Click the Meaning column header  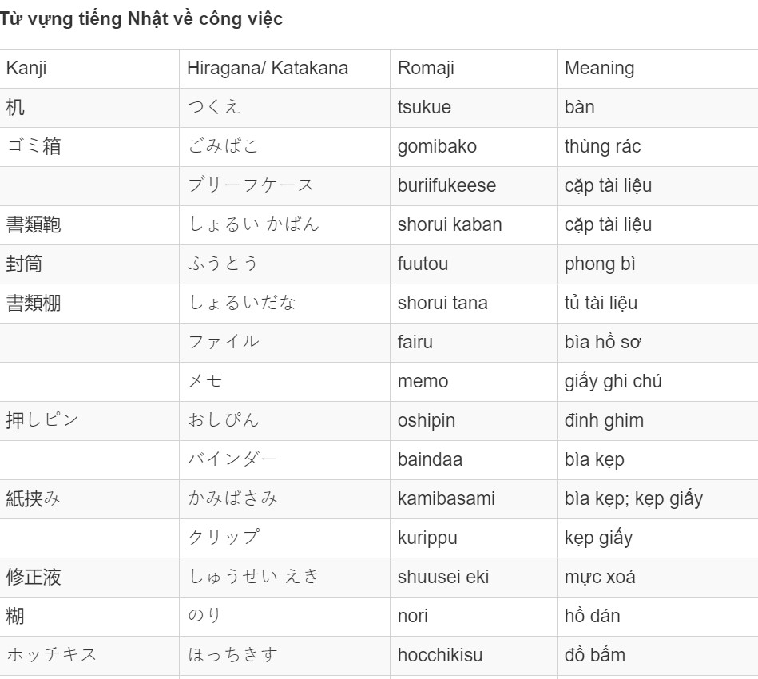coord(657,69)
